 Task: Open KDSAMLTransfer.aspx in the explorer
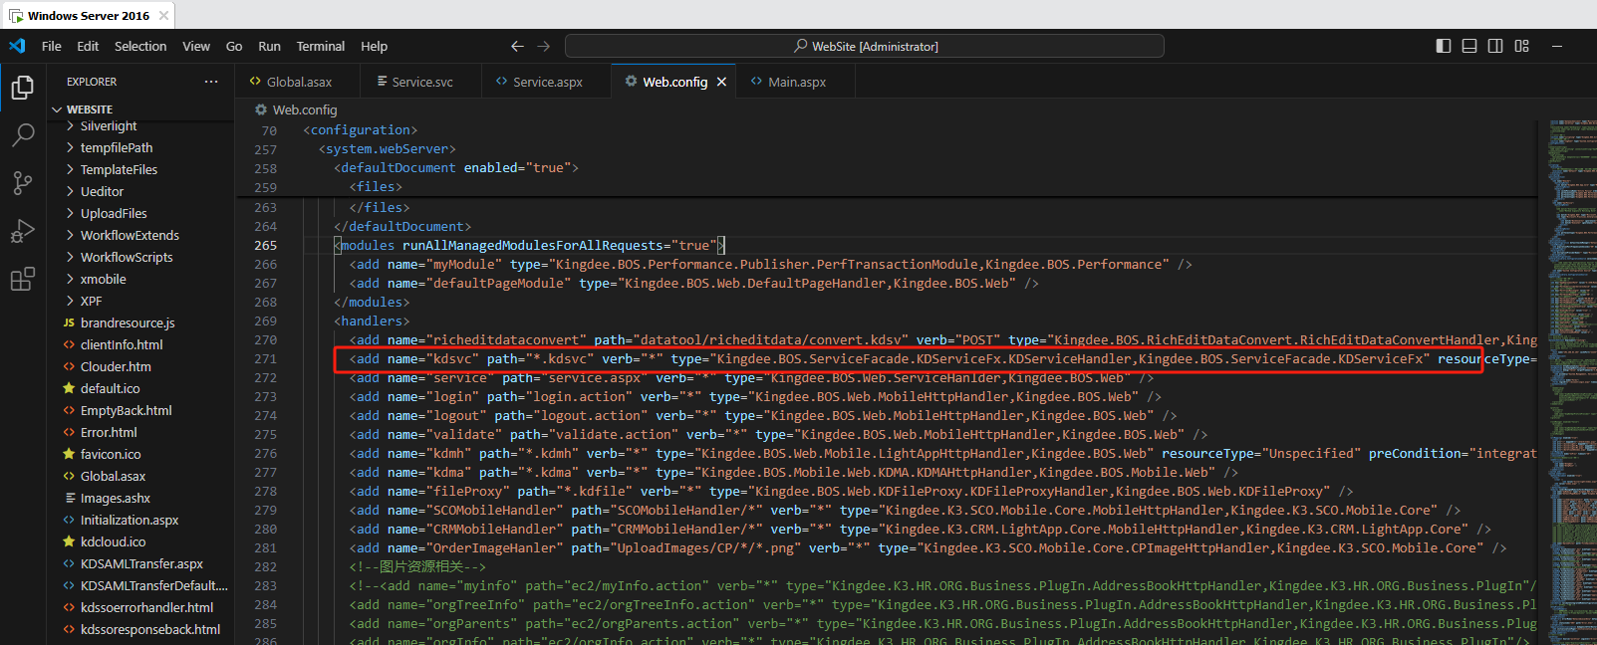pyautogui.click(x=139, y=563)
